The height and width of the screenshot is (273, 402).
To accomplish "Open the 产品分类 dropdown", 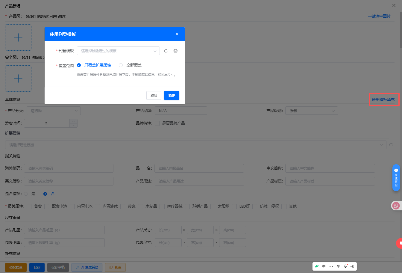I will [54, 111].
